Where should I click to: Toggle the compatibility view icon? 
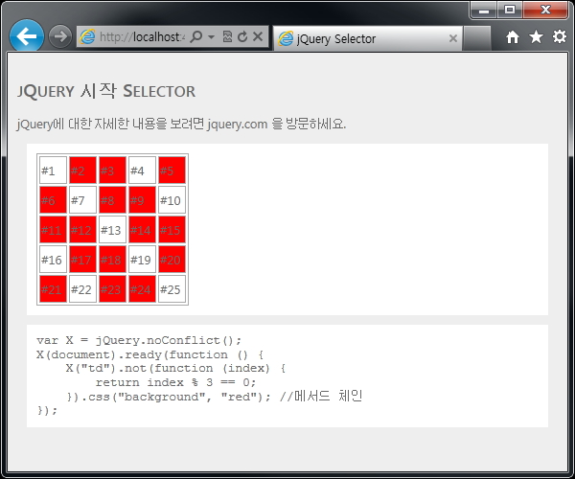pyautogui.click(x=227, y=36)
